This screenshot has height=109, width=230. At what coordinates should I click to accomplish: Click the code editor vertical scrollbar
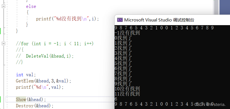[x=216, y=7]
